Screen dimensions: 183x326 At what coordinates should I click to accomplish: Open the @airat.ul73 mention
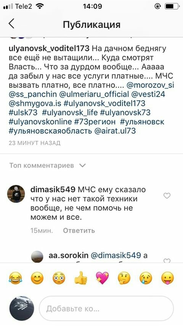115,131
